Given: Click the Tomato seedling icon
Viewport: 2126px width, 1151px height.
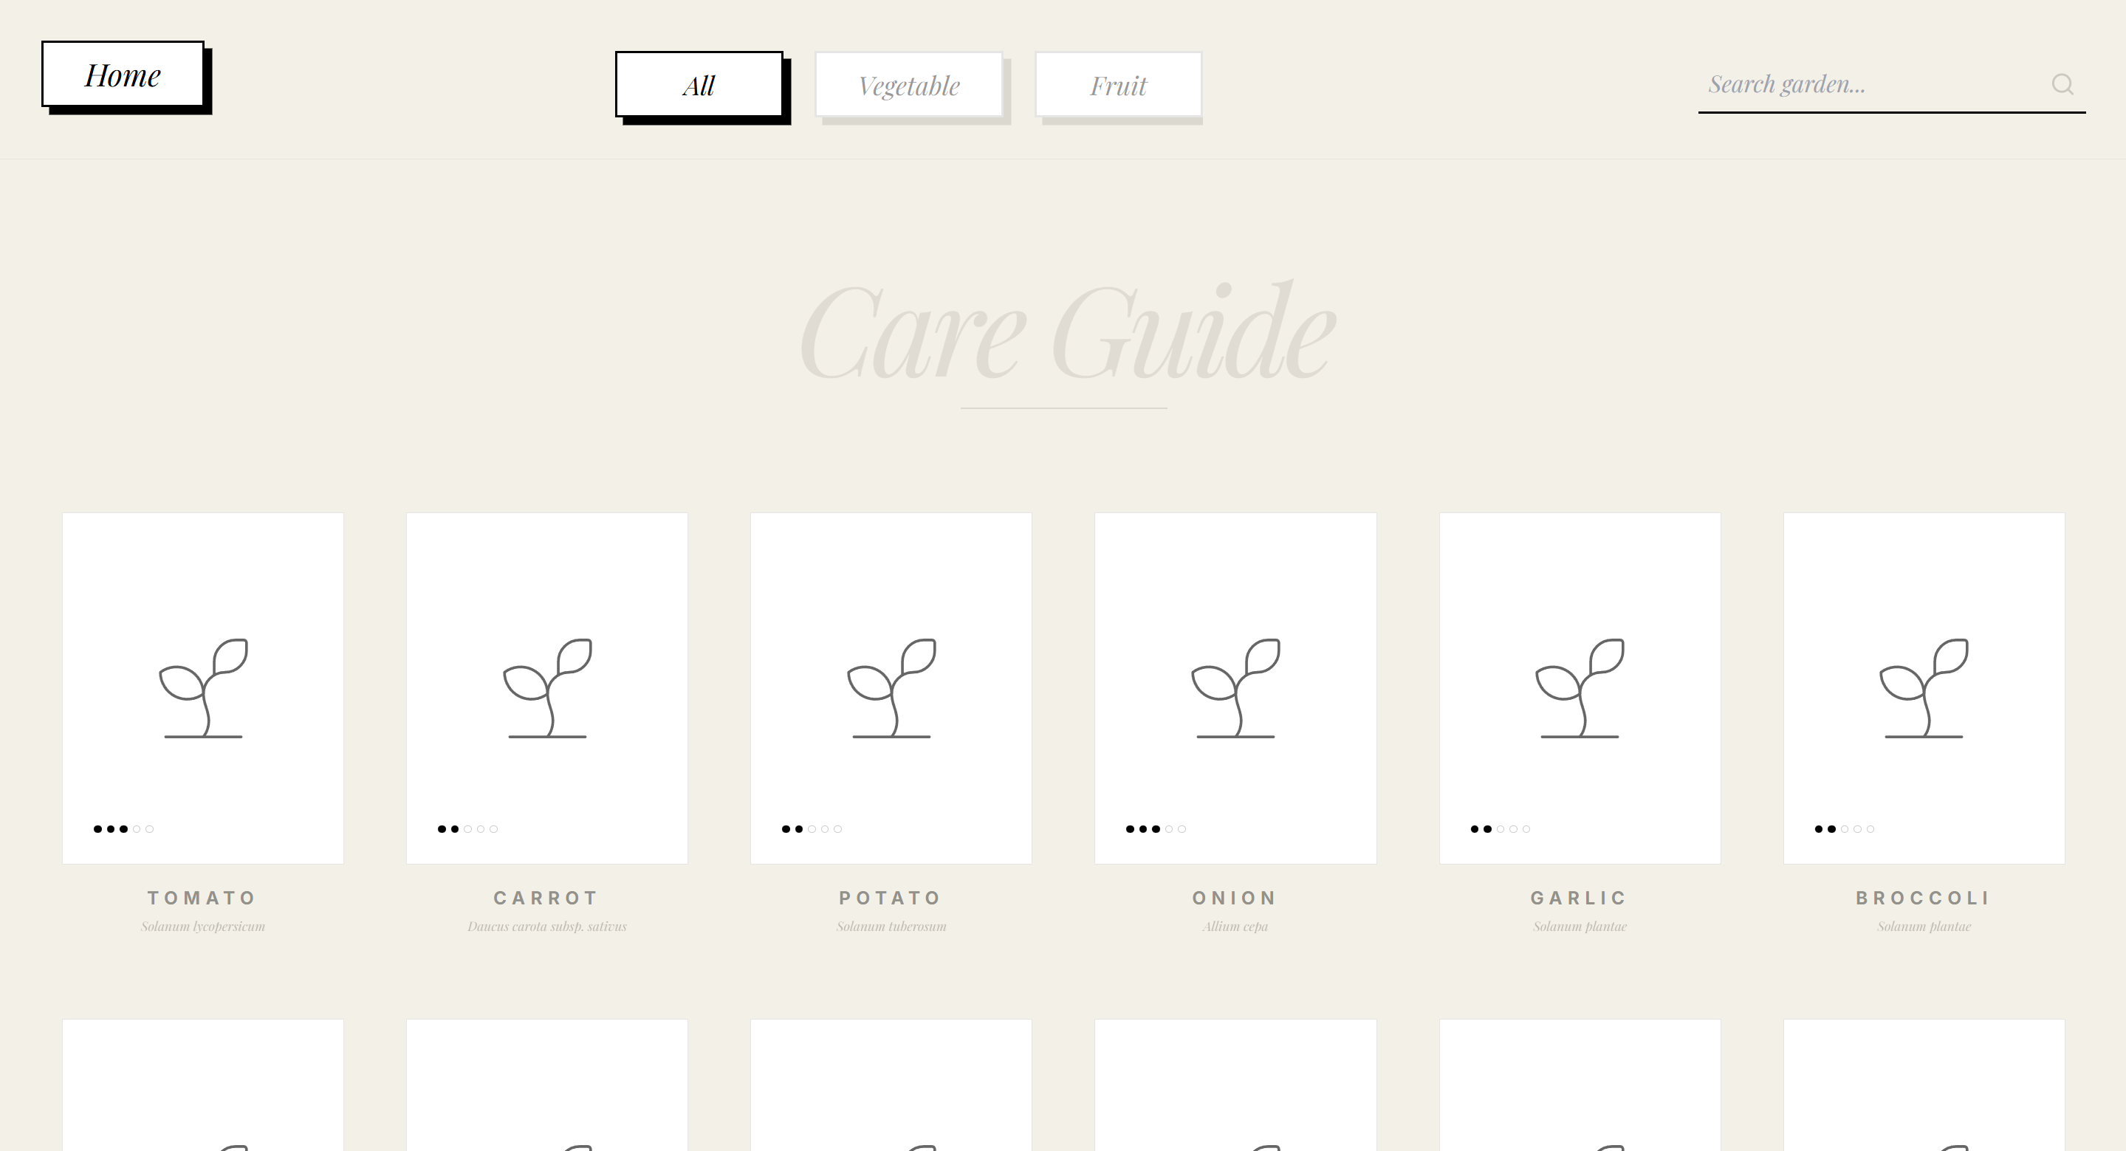Looking at the screenshot, I should (203, 688).
